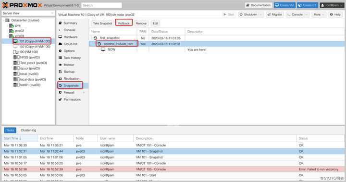Click the VM 101 monitor icon
Viewport: 346px width, 182px height.
15,41
